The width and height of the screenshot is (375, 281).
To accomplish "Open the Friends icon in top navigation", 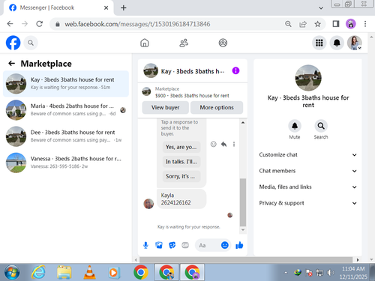I will (x=184, y=43).
